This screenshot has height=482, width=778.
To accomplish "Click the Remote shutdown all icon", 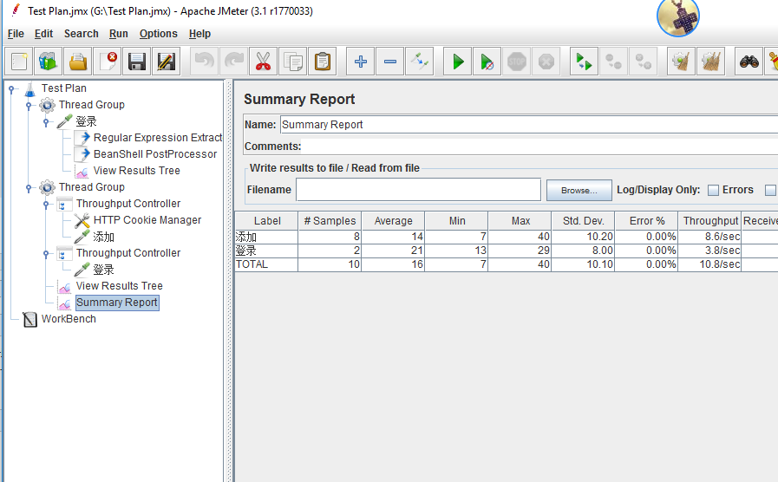I will 643,62.
